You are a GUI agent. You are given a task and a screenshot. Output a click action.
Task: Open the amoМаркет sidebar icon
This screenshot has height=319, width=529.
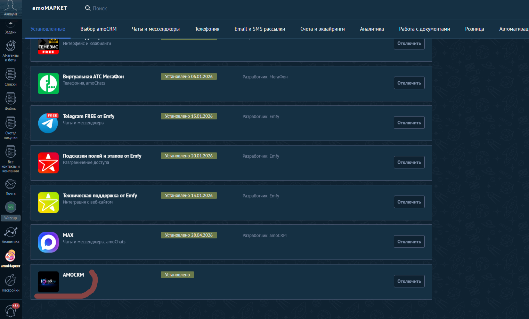click(10, 256)
